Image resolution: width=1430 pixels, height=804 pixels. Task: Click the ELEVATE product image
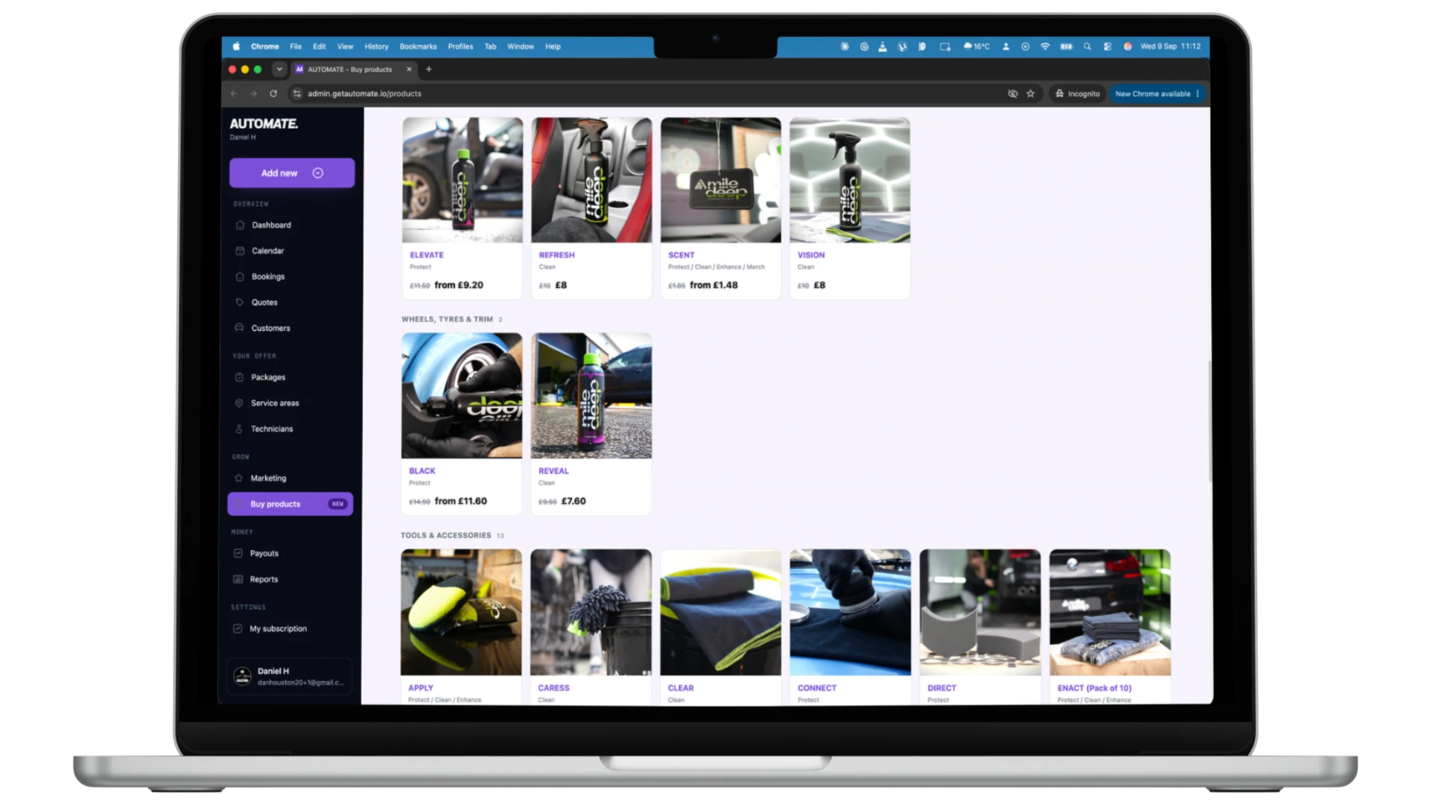point(463,179)
